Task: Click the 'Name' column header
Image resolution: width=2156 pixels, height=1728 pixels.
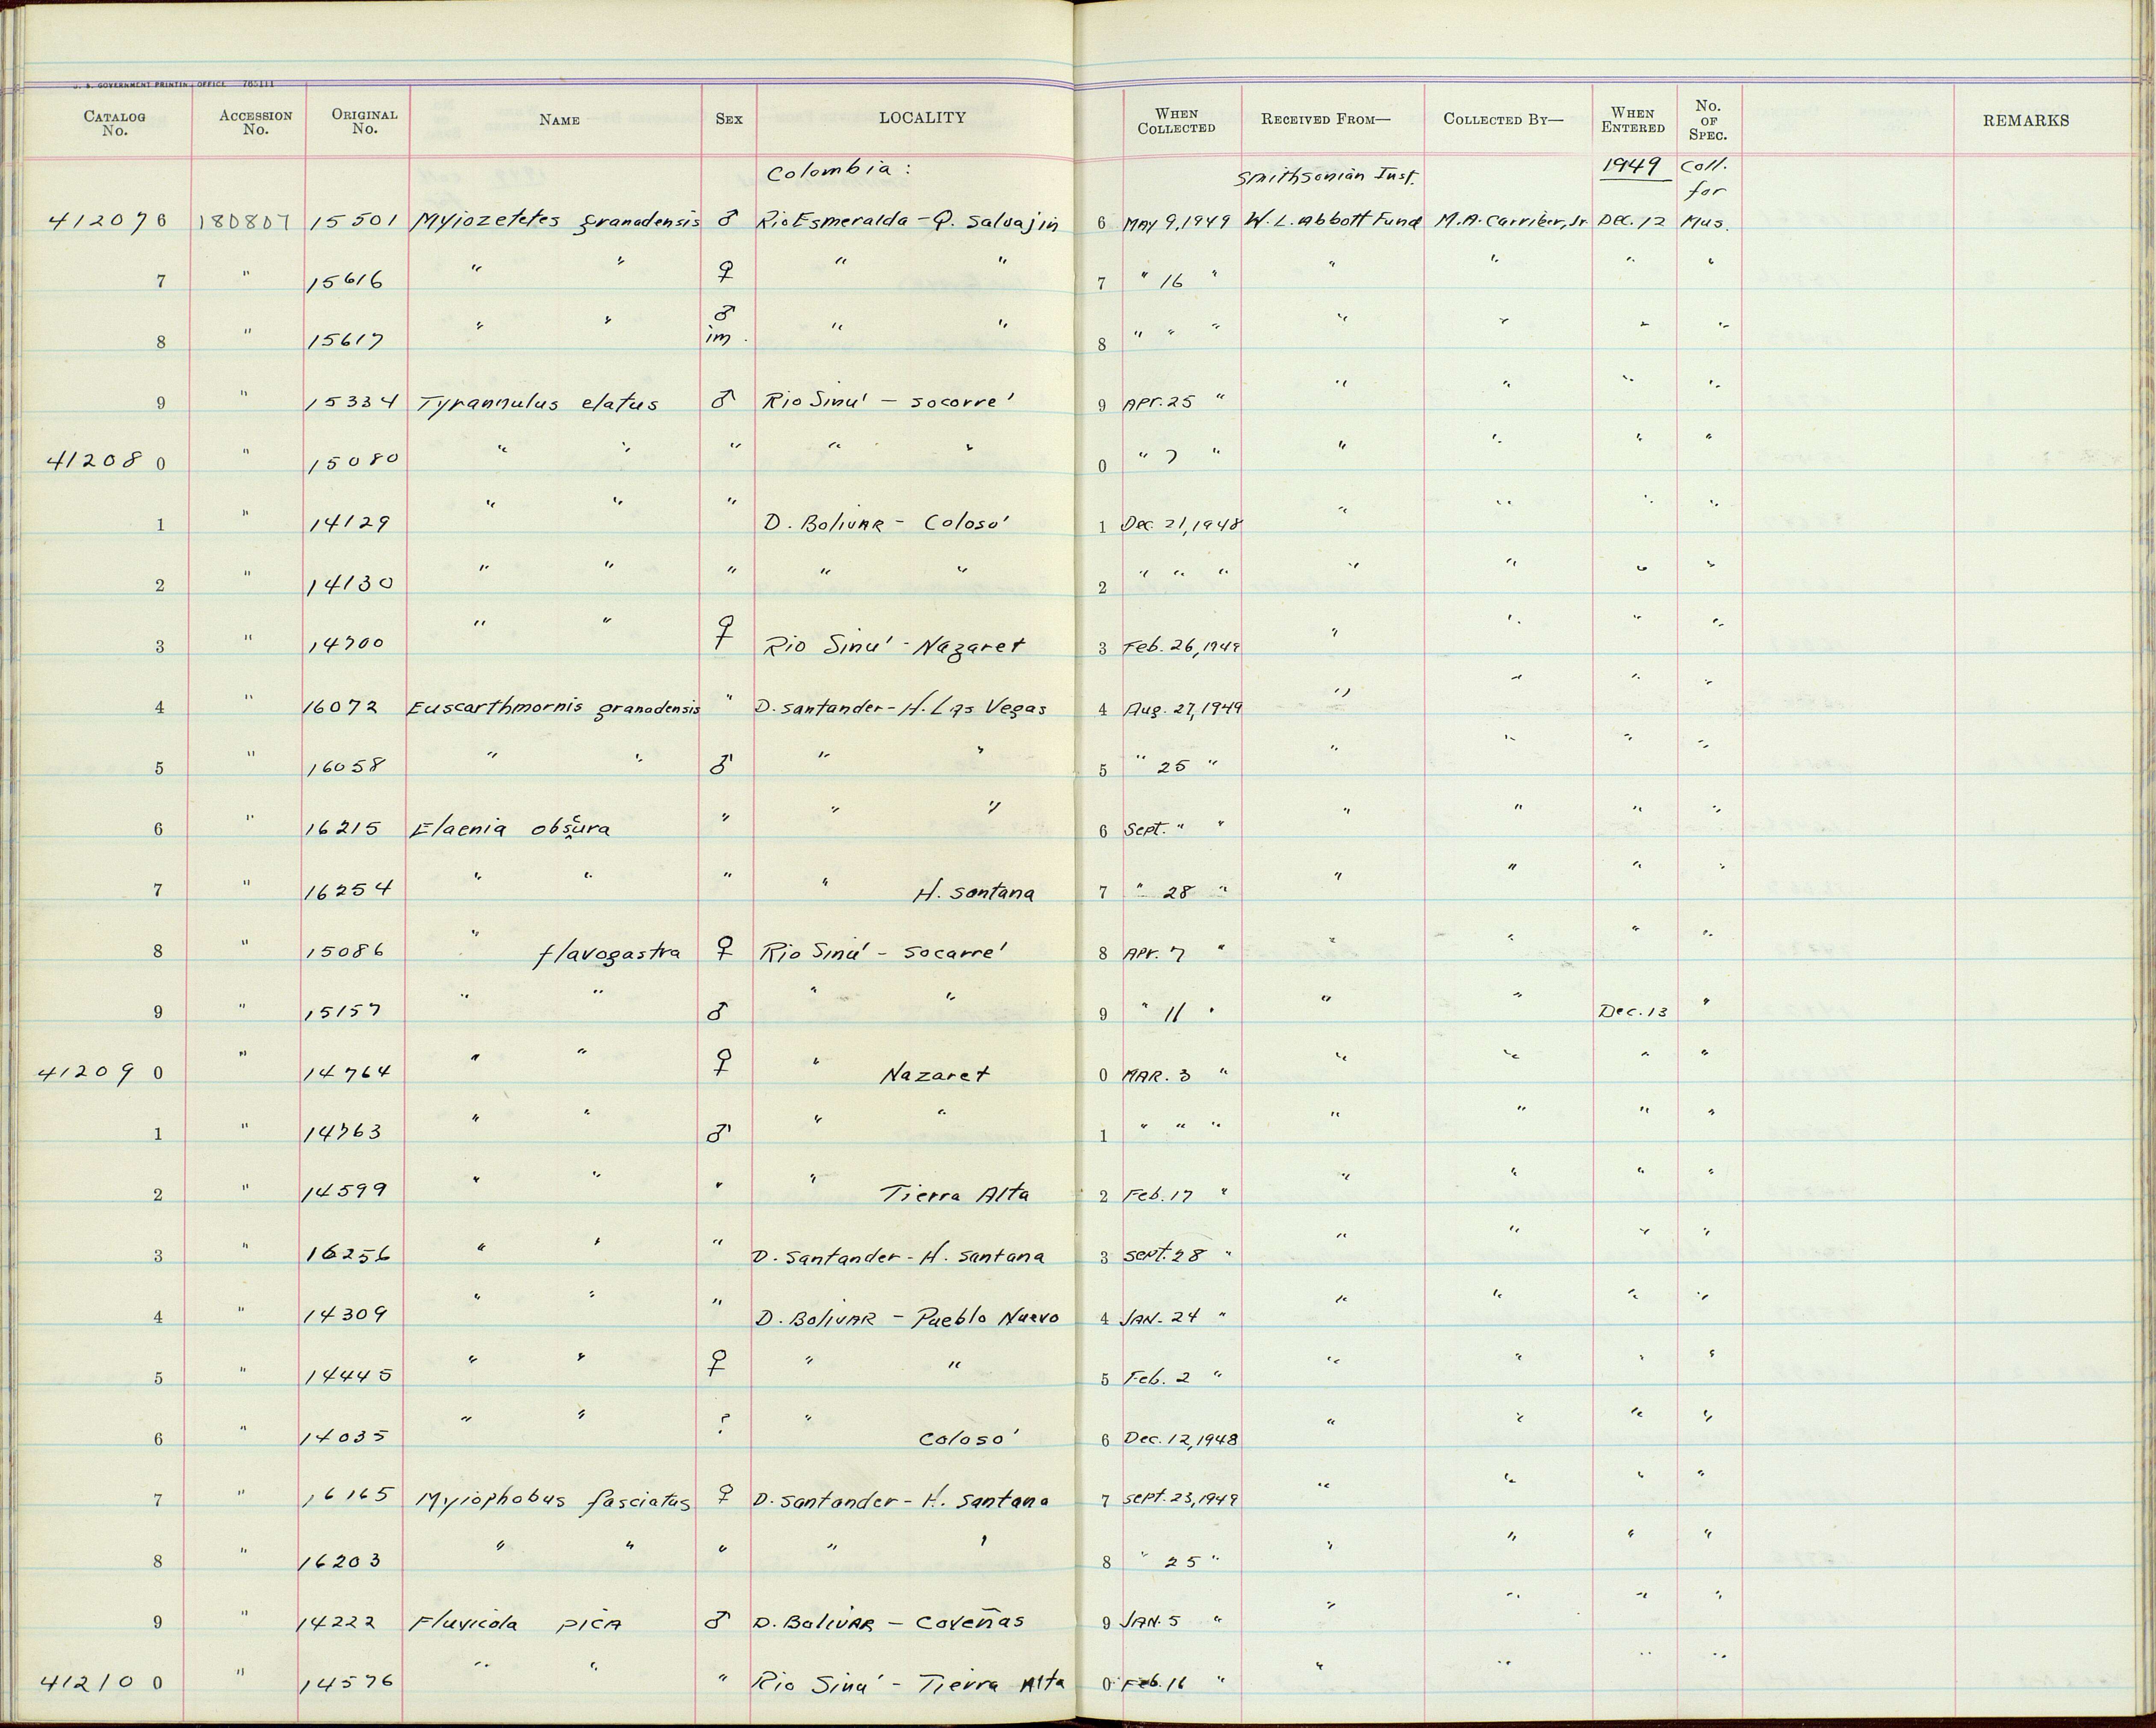Action: click(x=559, y=120)
